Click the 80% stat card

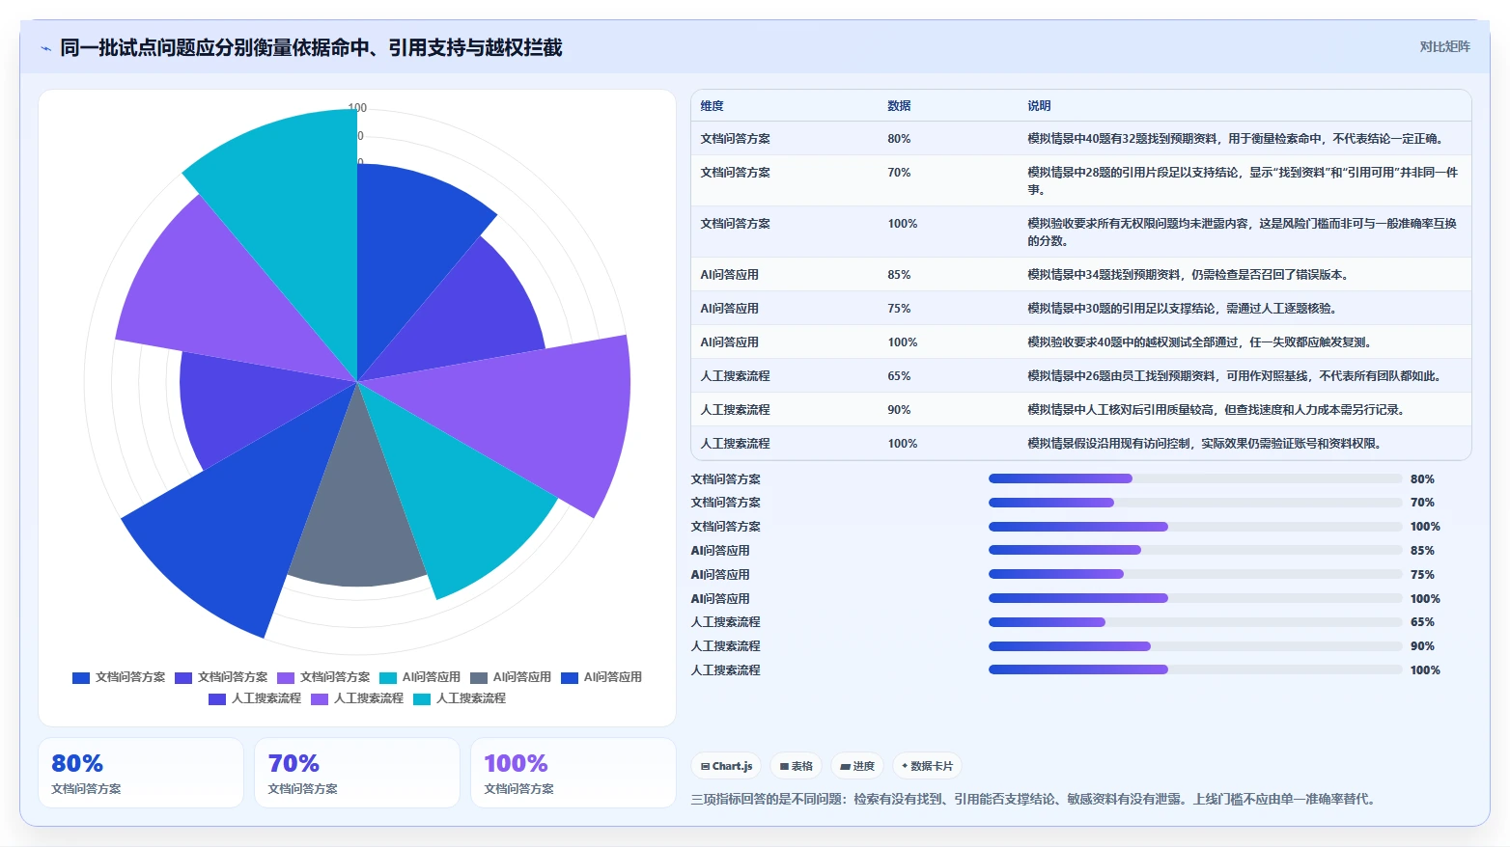coord(141,773)
